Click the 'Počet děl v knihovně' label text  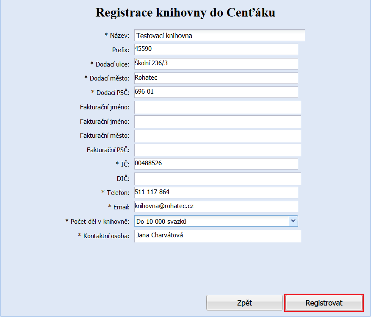97,221
